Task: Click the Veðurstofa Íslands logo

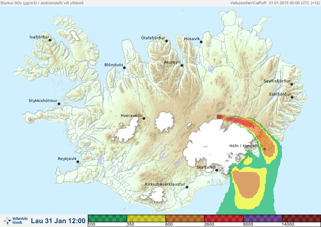Action: click(x=16, y=221)
